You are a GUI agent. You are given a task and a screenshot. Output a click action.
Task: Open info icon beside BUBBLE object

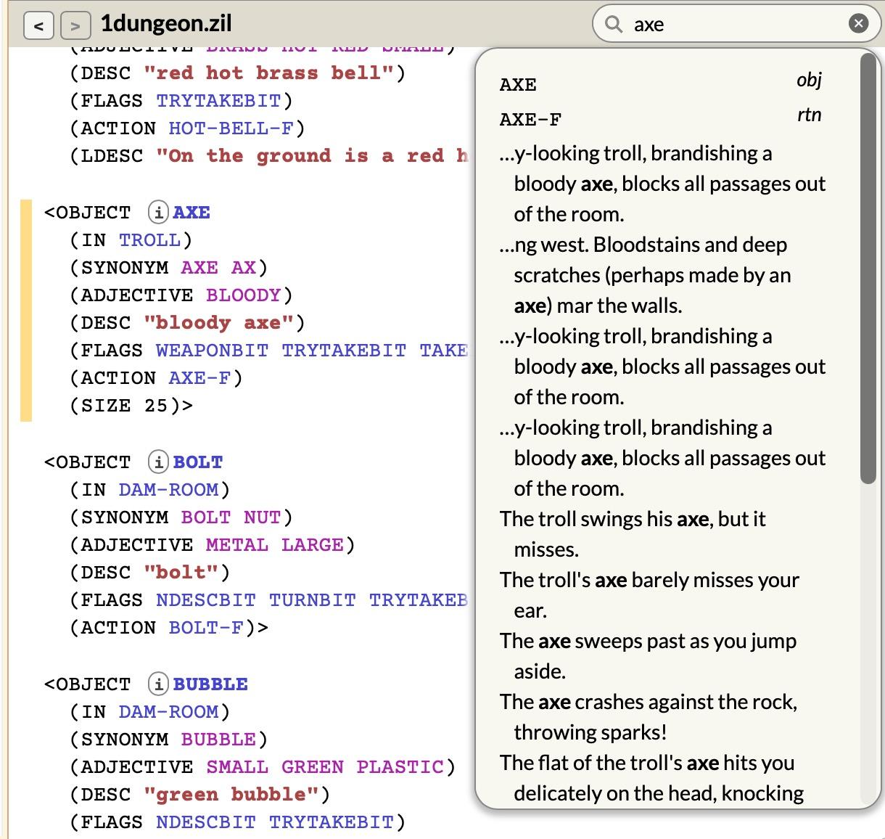pyautogui.click(x=157, y=684)
